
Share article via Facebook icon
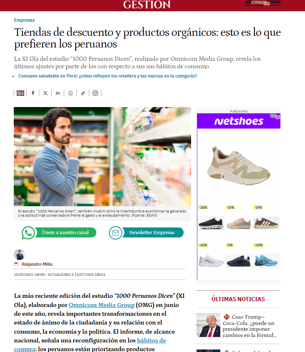[33, 93]
